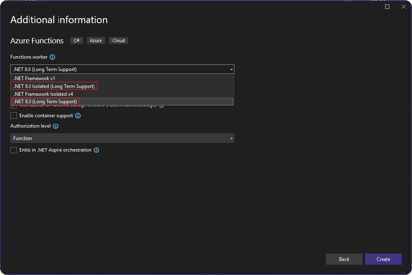This screenshot has width=412, height=275.
Task: Click the Create button
Action: (383, 259)
